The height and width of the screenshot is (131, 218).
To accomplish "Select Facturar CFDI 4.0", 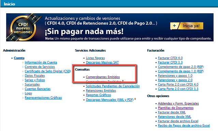I will 170,58.
